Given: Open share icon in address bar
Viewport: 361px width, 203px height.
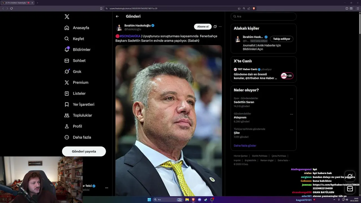Looking at the screenshot, I should click(249, 8).
